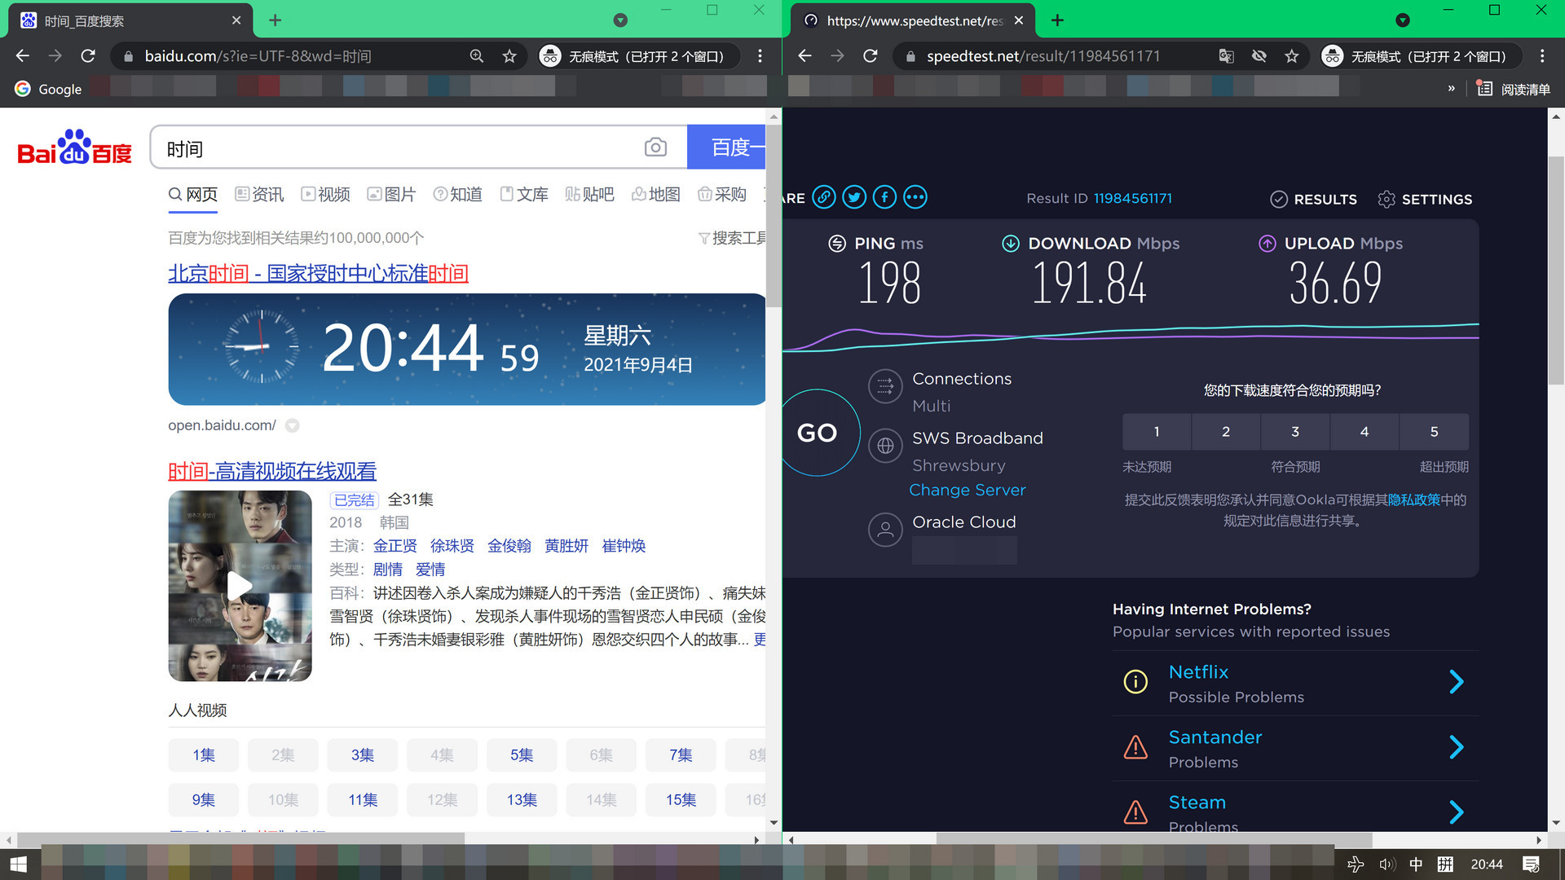The width and height of the screenshot is (1565, 880).
Task: Rate download speed as 1
Action: (1156, 432)
